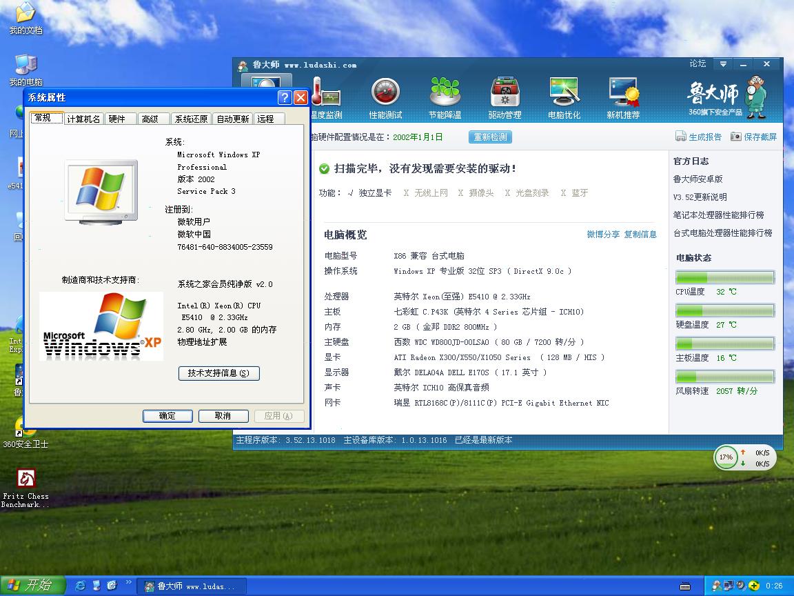Image resolution: width=794 pixels, height=596 pixels.
Task: Open the new PC recommendation (新机推荐) icon
Action: point(623,99)
